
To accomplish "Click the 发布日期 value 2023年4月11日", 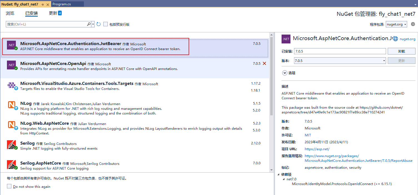I will pyautogui.click(x=326, y=142).
